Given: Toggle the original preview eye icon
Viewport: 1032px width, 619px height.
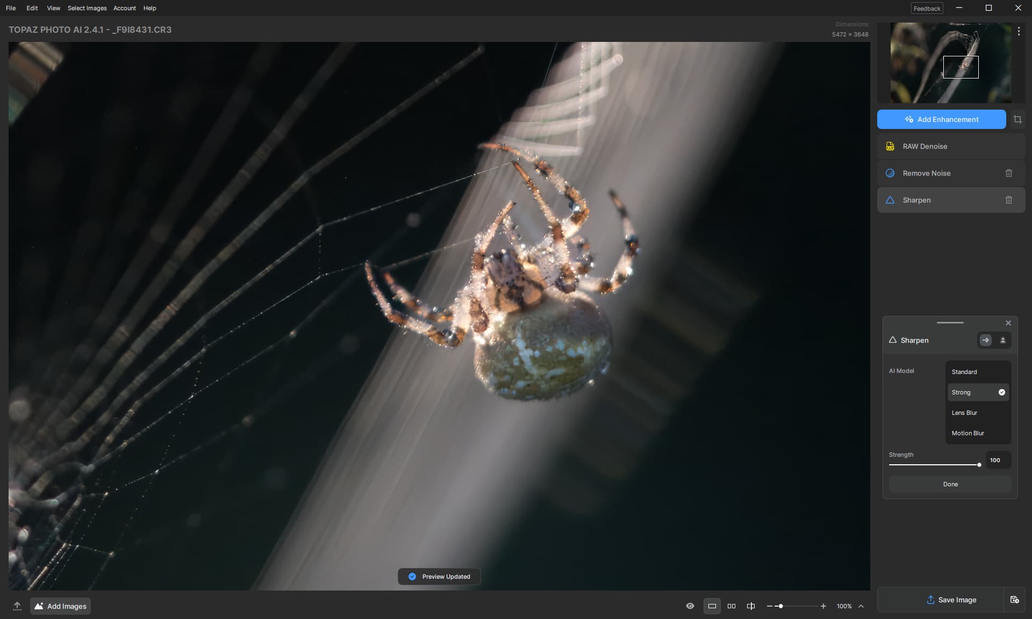Looking at the screenshot, I should 690,606.
